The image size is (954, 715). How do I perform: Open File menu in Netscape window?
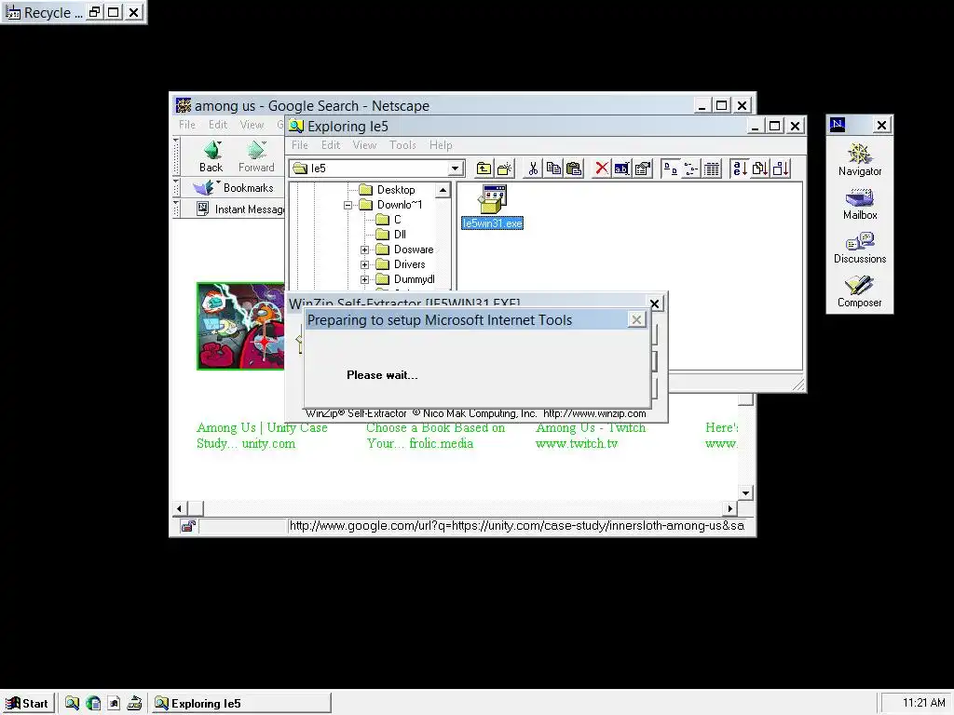[x=187, y=125]
